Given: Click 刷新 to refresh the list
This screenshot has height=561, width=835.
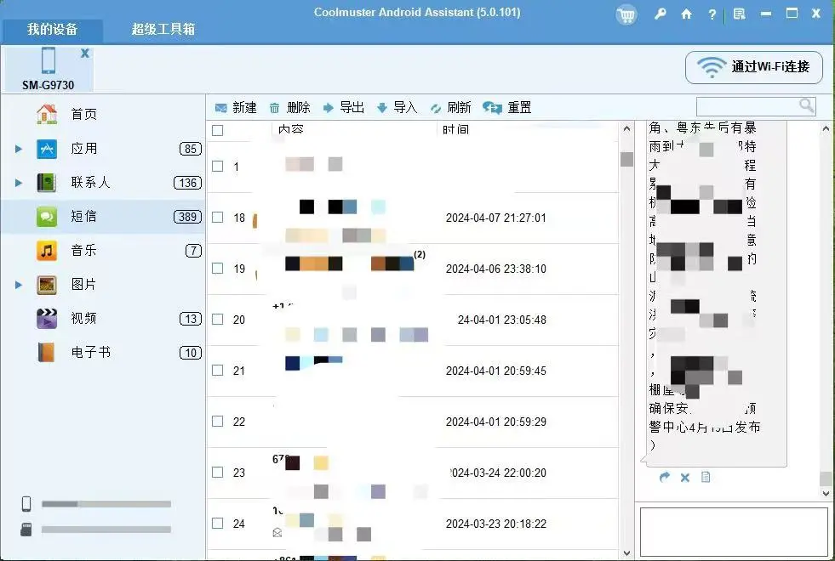Looking at the screenshot, I should click(x=450, y=108).
